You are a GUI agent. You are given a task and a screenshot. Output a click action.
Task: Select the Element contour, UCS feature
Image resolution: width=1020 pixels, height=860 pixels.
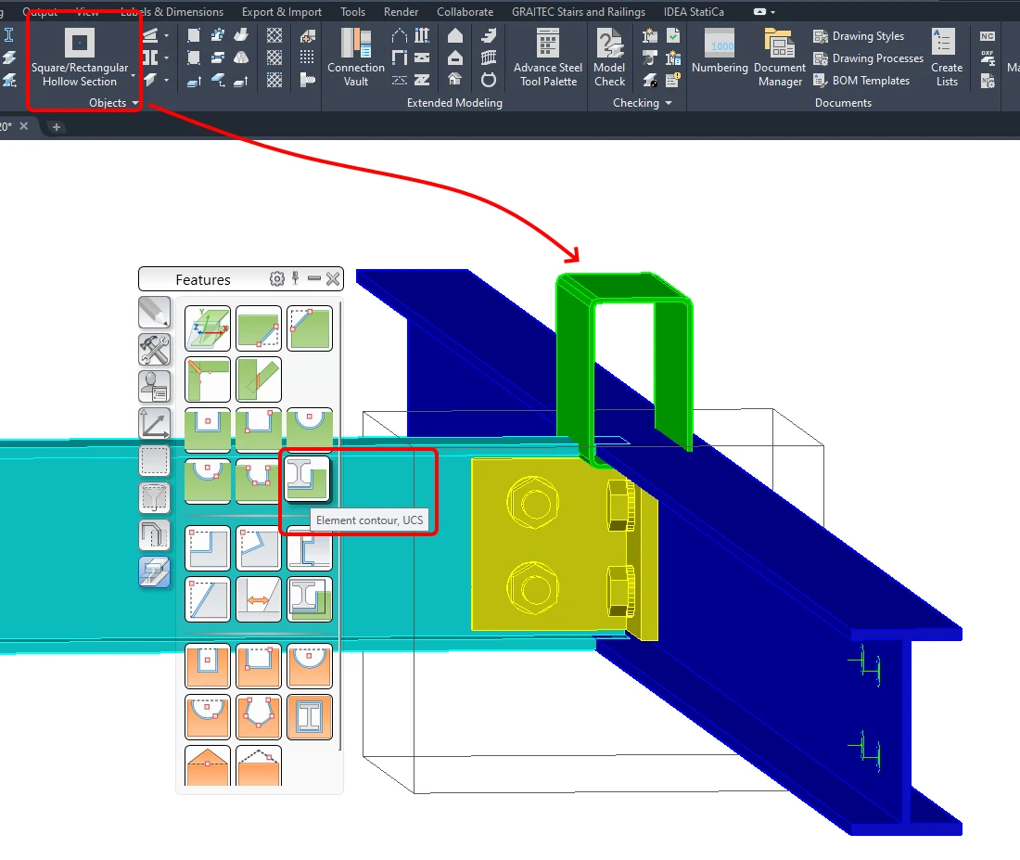(x=309, y=481)
